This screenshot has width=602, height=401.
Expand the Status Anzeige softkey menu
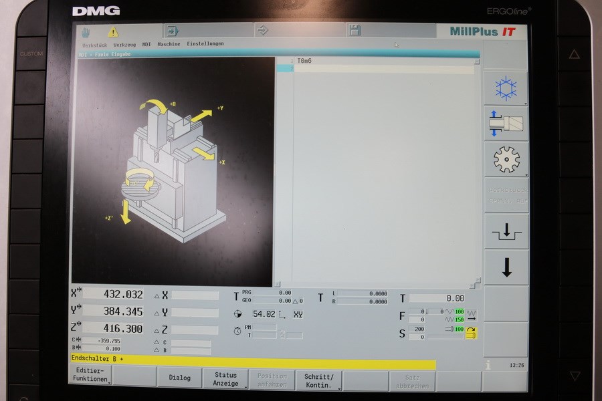[x=225, y=378]
